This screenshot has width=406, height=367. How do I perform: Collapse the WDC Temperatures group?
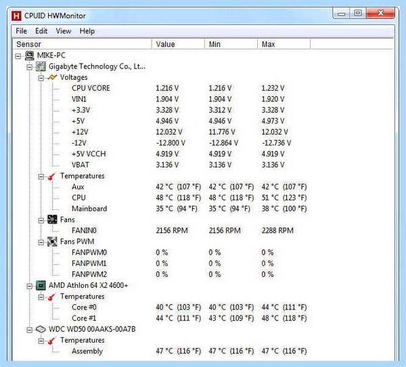(x=41, y=341)
